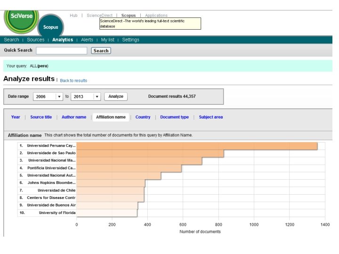Click the 'Number of documents' axis label
Screen dimensions: 339x254
(200, 232)
